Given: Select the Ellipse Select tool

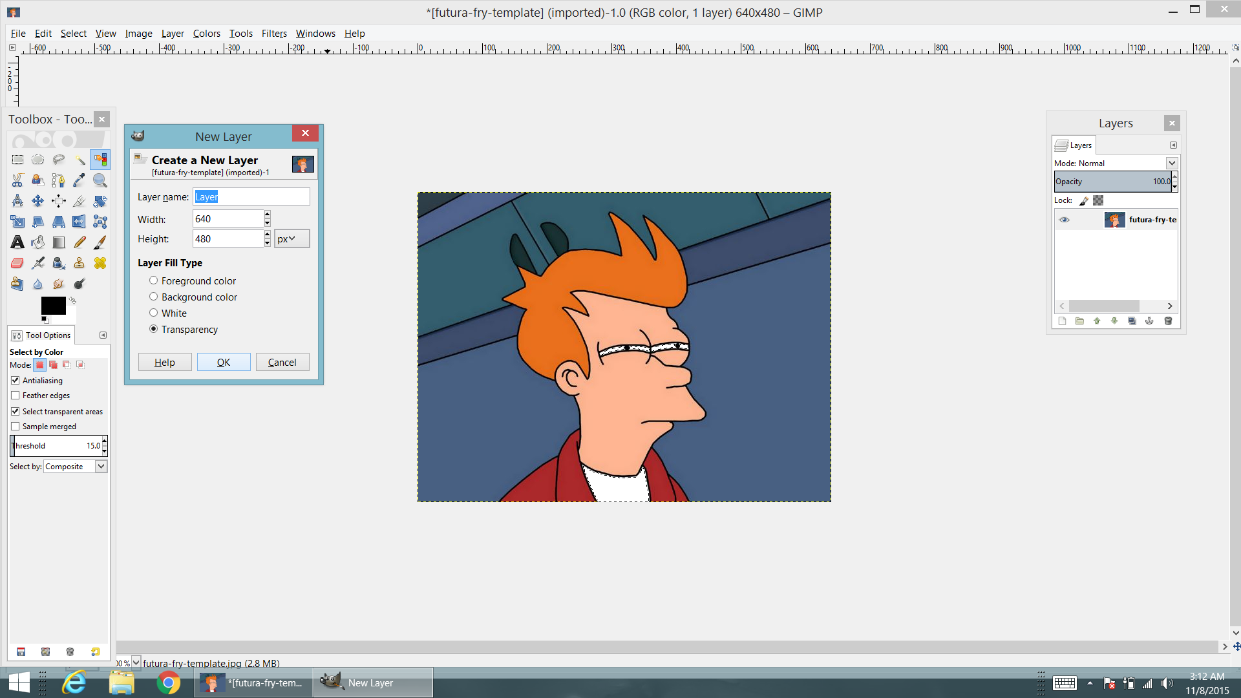Looking at the screenshot, I should point(38,160).
